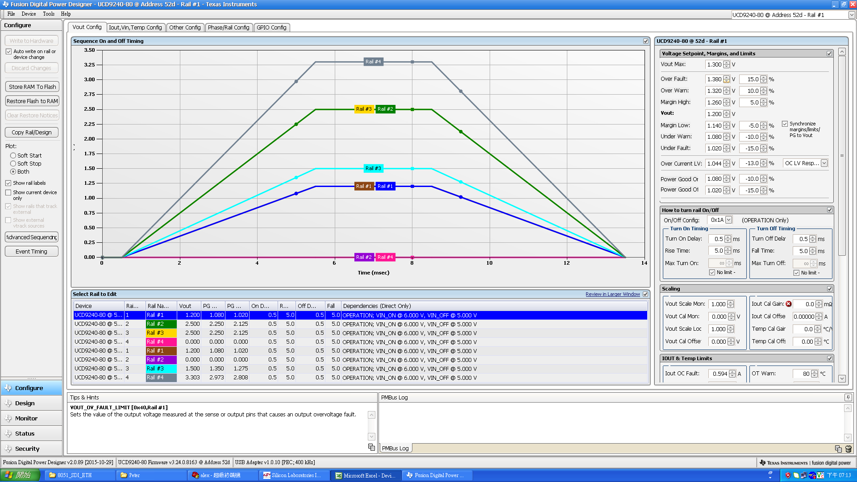This screenshot has width=857, height=482.
Task: Select the Both plot option
Action: (13, 171)
